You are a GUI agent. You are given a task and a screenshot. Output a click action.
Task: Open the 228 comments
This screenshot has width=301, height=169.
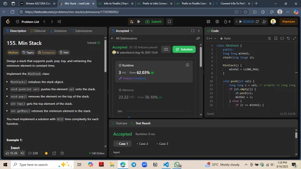pyautogui.click(x=33, y=153)
